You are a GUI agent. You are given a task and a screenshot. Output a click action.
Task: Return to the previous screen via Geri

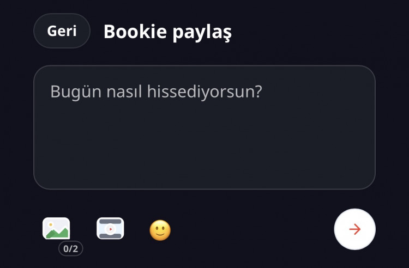point(62,31)
